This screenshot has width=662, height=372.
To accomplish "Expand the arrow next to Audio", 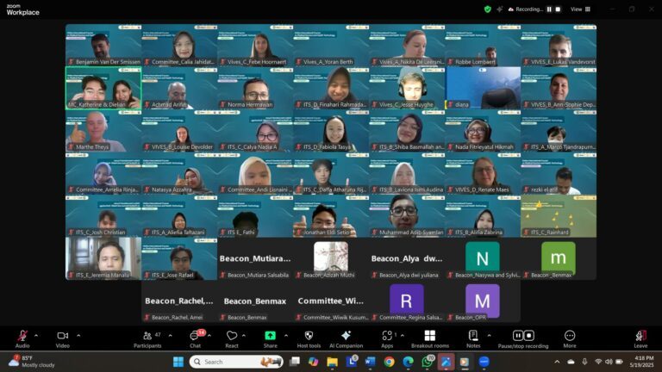I will click(38, 335).
